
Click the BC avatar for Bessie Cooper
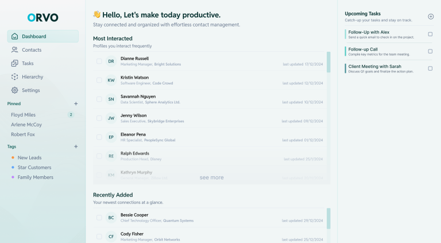pyautogui.click(x=111, y=217)
